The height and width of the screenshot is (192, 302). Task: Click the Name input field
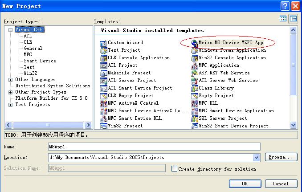(x=154, y=147)
